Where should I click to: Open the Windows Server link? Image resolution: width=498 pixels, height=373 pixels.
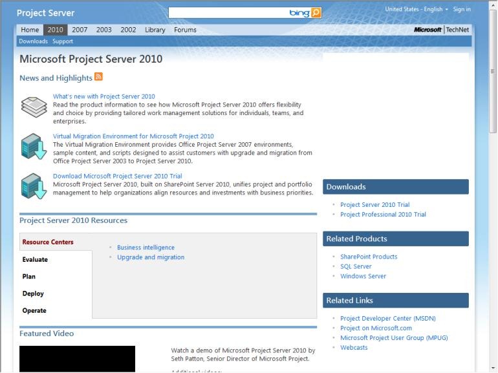point(363,276)
